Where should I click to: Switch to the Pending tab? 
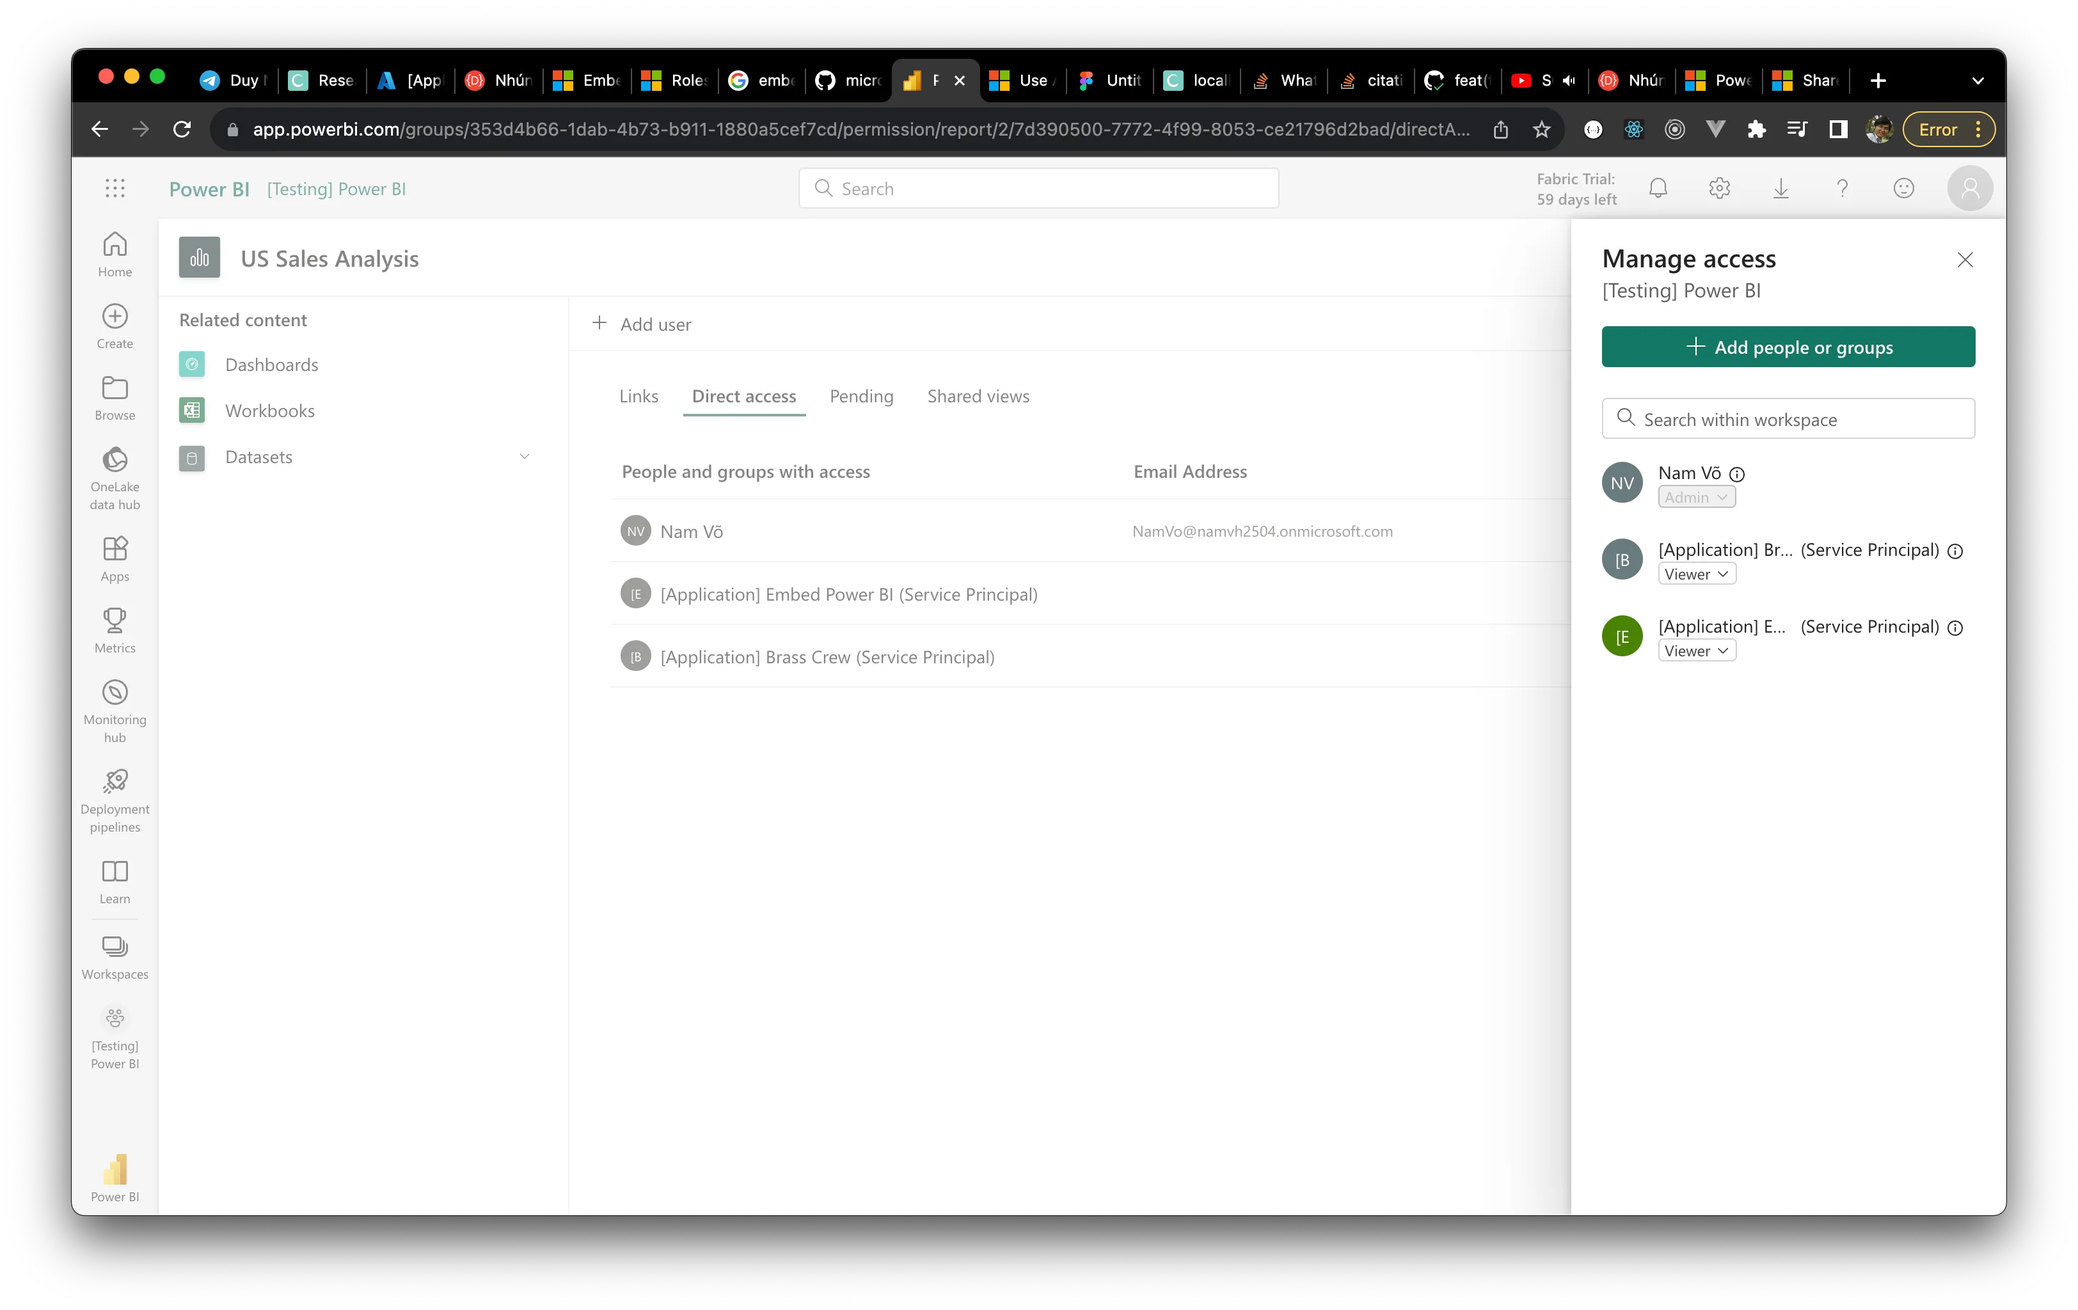click(x=861, y=396)
